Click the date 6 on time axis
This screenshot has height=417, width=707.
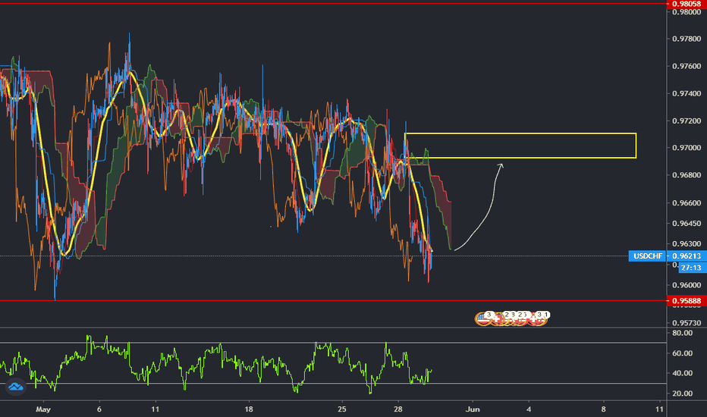point(99,409)
